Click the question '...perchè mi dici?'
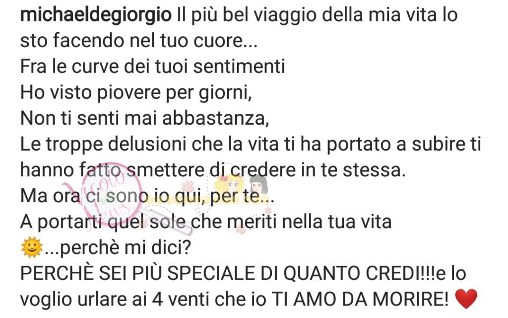The width and height of the screenshot is (508, 318). (x=117, y=248)
